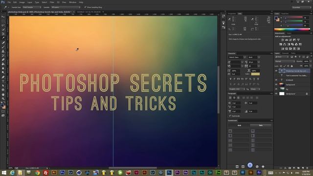The width and height of the screenshot is (313, 176).
Task: Open Adobe Premiere Pro from the taskbar
Action: tap(177, 173)
